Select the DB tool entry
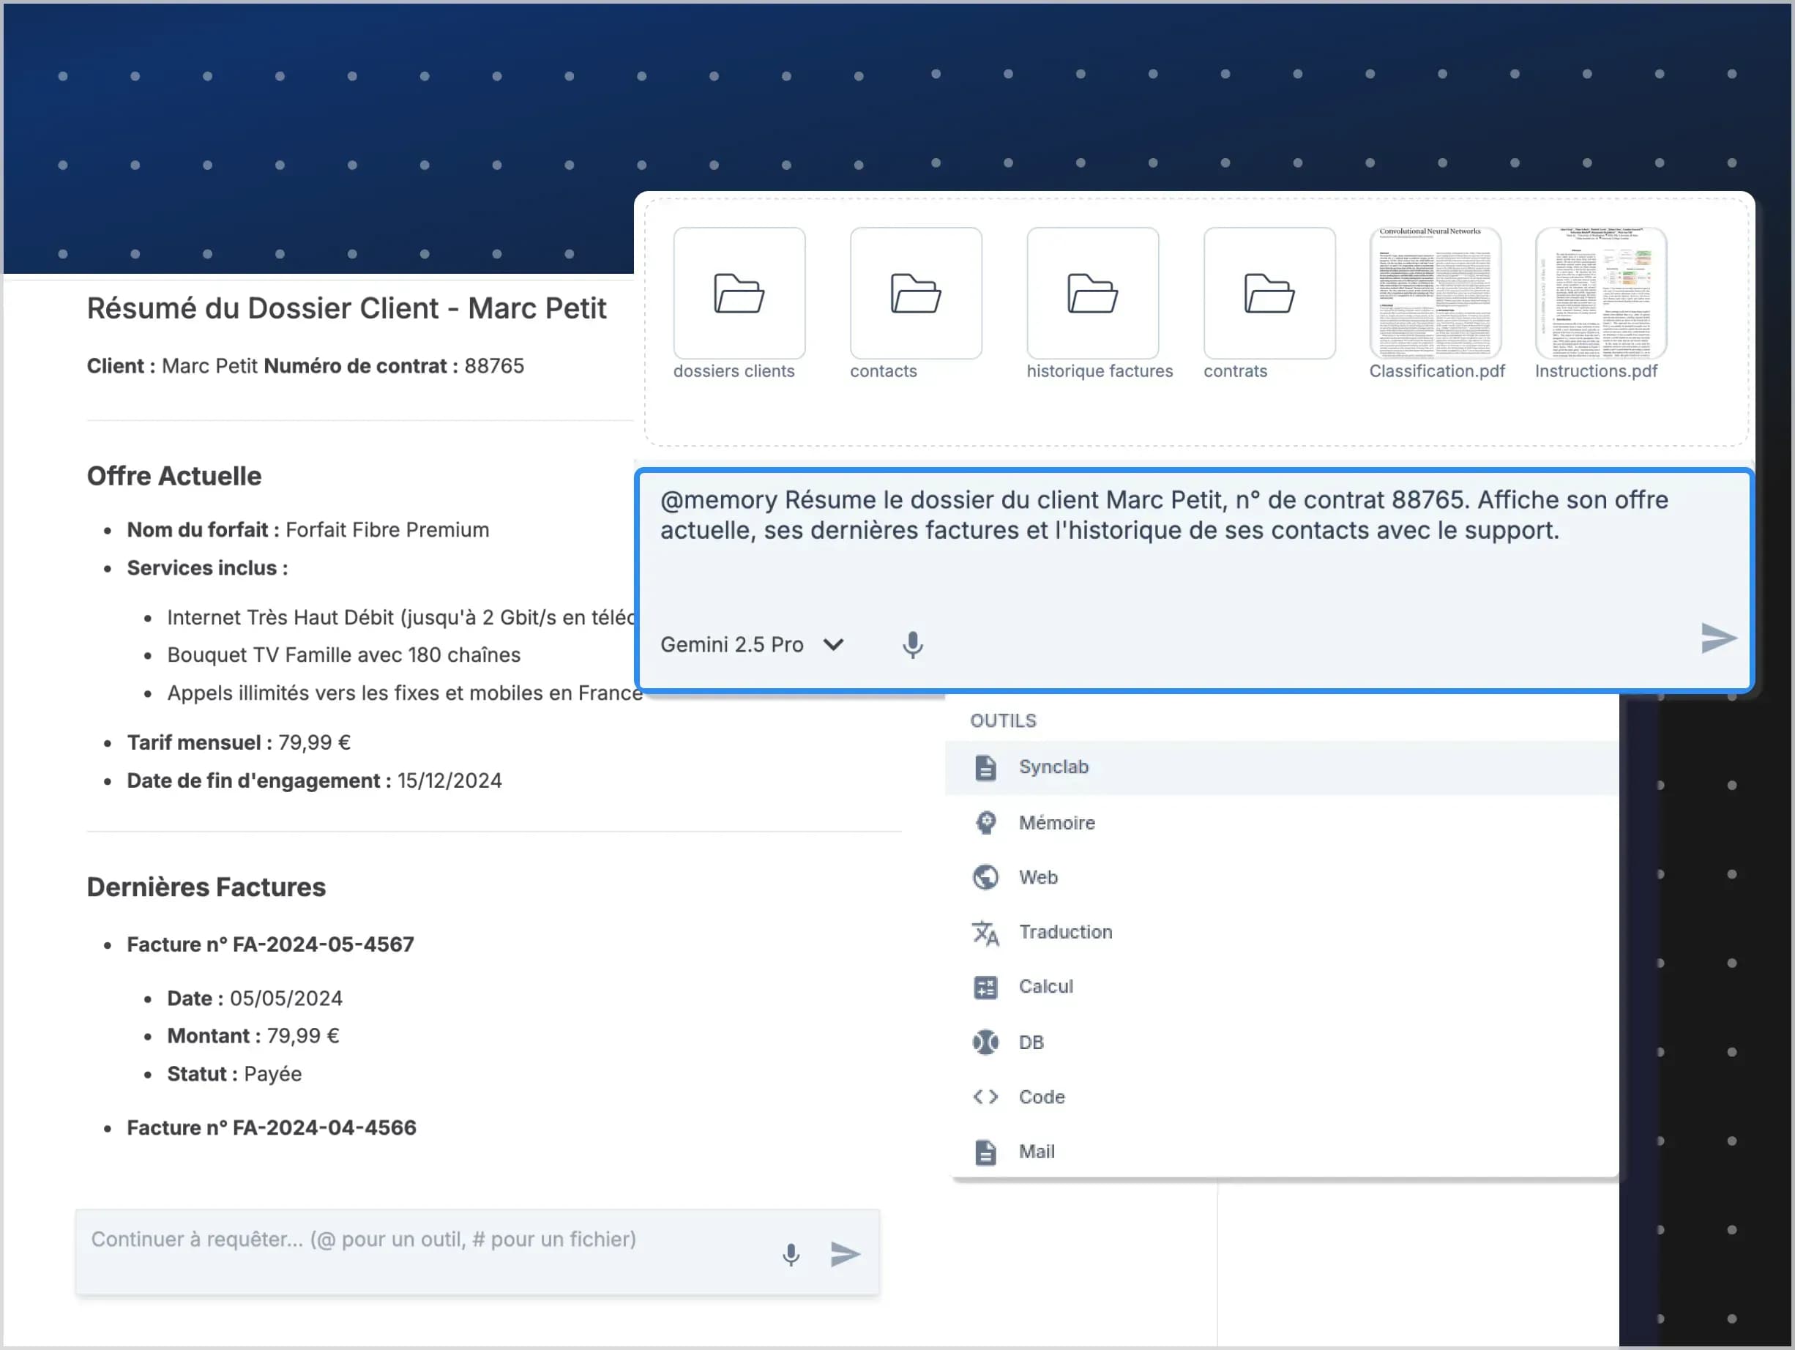This screenshot has height=1350, width=1795. 1031,1042
